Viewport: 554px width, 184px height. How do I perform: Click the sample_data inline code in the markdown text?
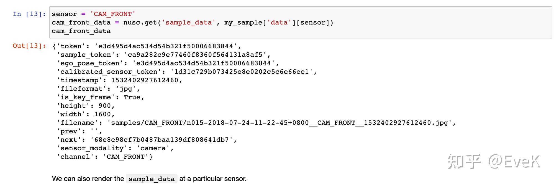pos(152,179)
